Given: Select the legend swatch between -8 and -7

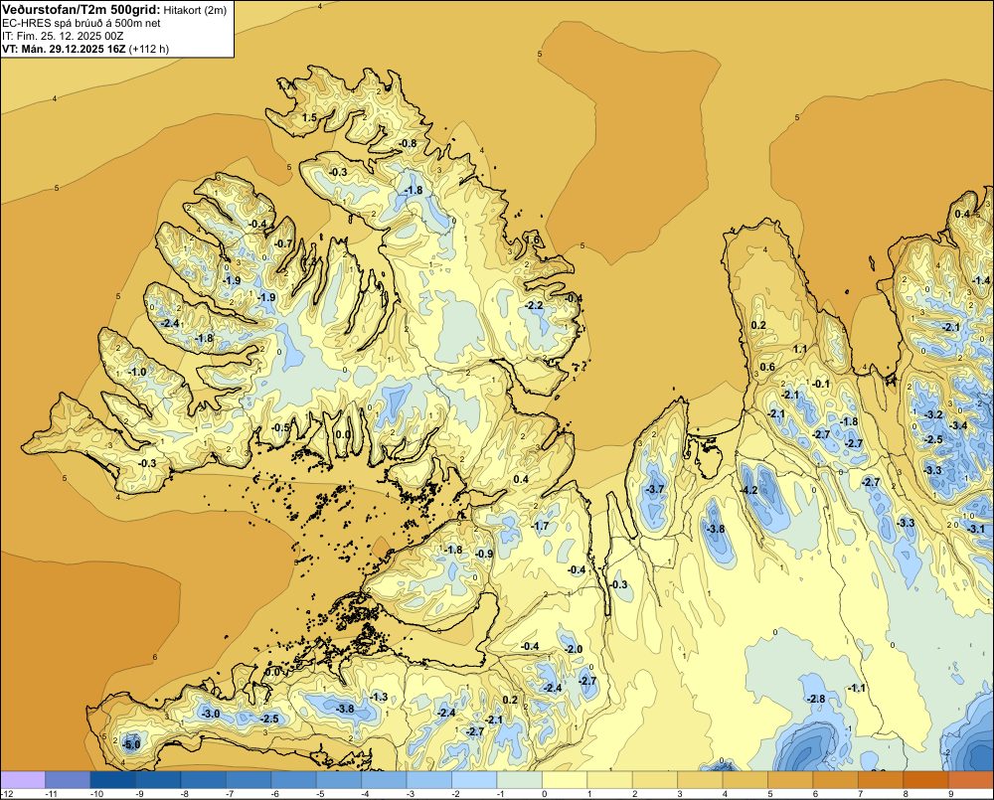Looking at the screenshot, I should pyautogui.click(x=204, y=780).
